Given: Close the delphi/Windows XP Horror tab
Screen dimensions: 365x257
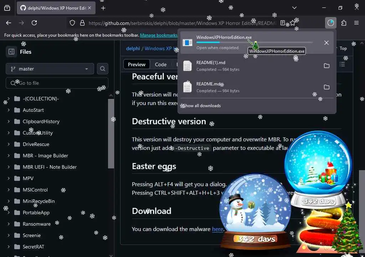Looking at the screenshot, I should point(89,8).
